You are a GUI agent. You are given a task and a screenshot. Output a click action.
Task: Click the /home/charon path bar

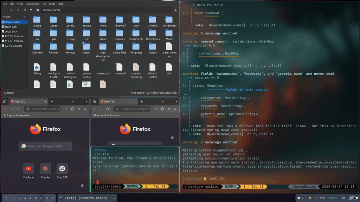tap(105, 10)
